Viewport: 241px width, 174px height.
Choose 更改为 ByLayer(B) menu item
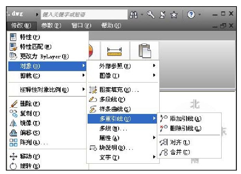click(x=44, y=57)
